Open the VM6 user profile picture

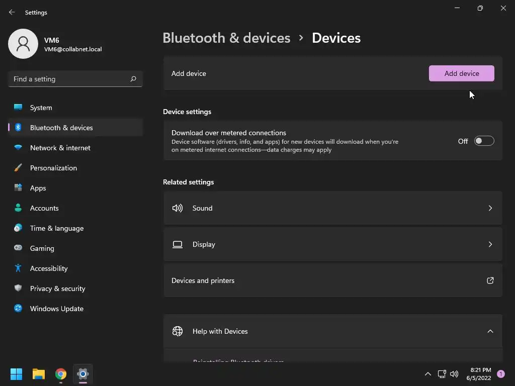pos(23,44)
